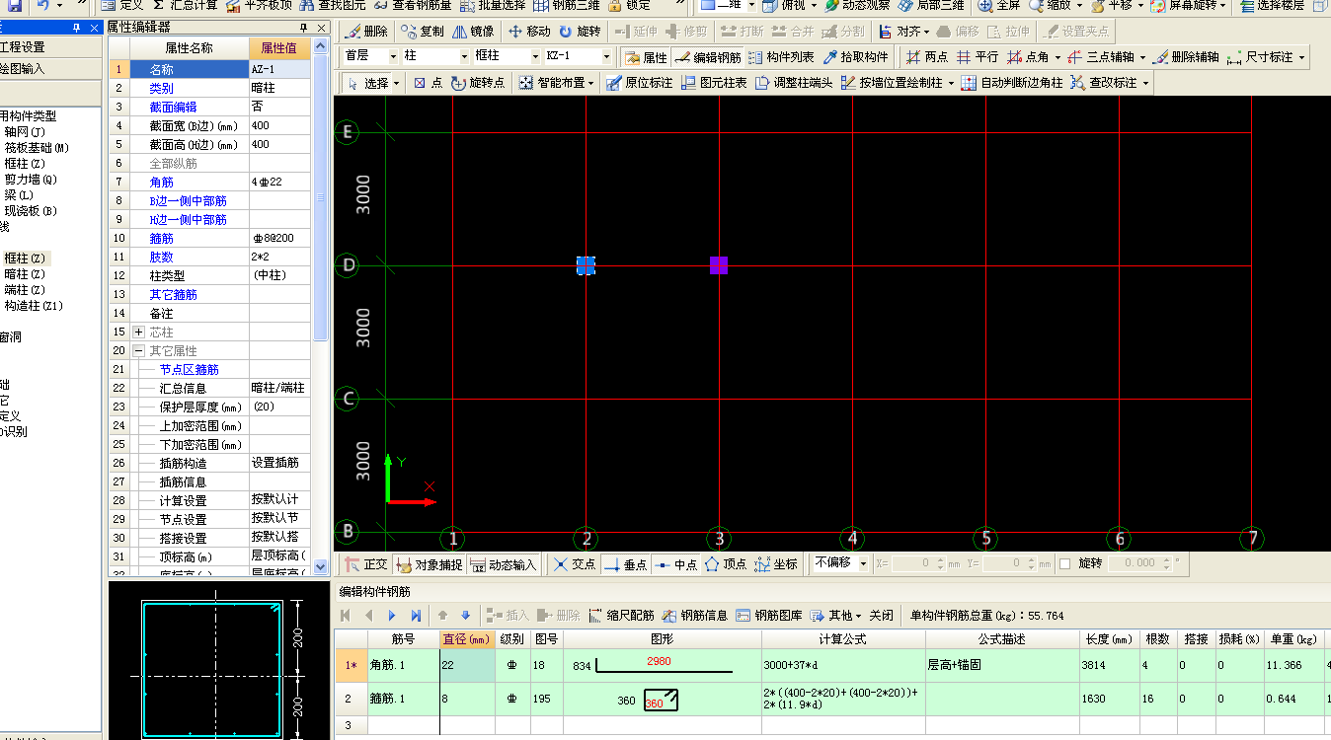Viewport: 1331px width, 740px height.
Task: Click the 直径 cell showing 22
Action: click(x=467, y=666)
